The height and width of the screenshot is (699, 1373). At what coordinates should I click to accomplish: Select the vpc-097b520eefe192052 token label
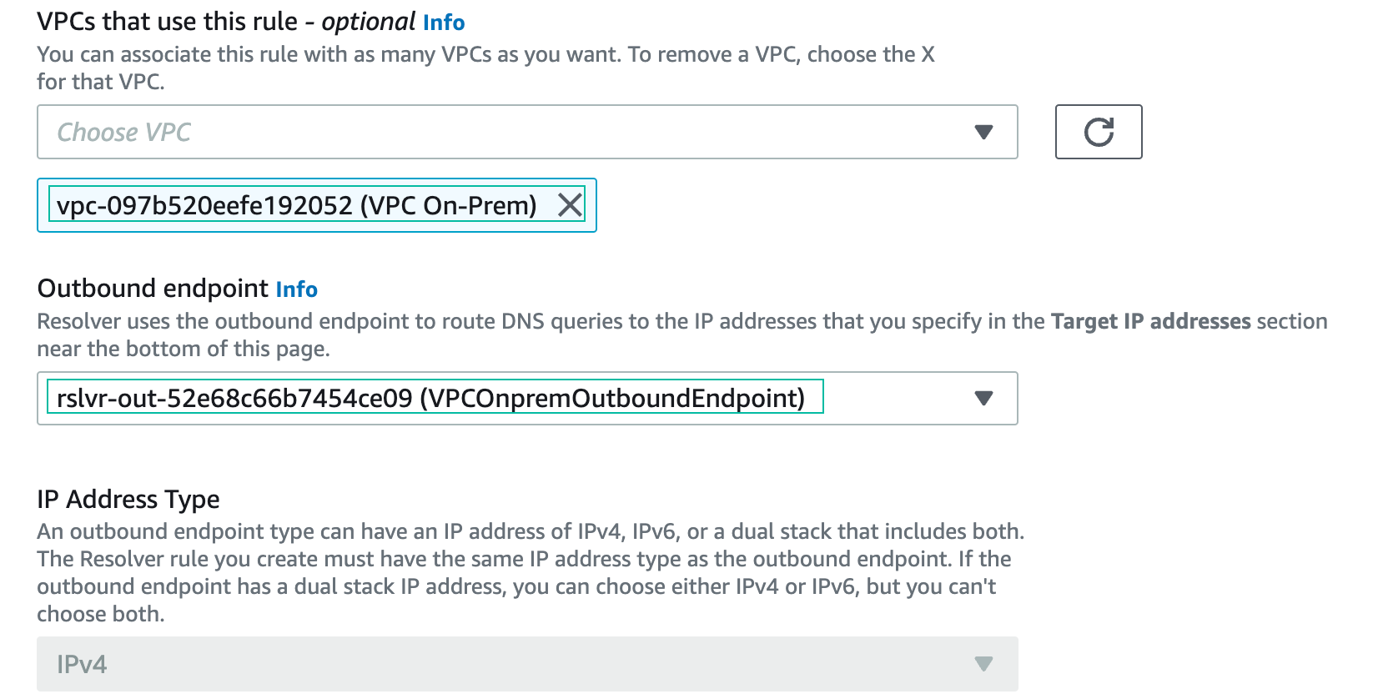point(296,205)
